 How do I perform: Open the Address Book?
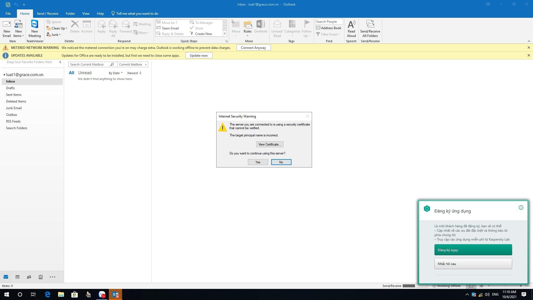coord(329,28)
